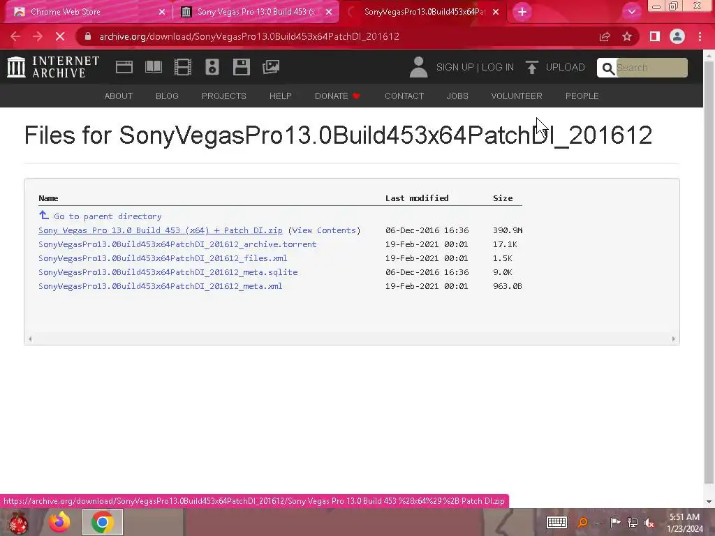
Task: Open the Texts book icon
Action: tap(153, 67)
